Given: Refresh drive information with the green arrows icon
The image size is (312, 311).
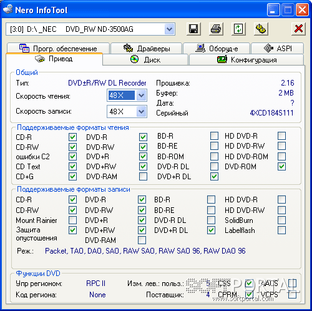Looking at the screenshot, I should click(238, 29).
